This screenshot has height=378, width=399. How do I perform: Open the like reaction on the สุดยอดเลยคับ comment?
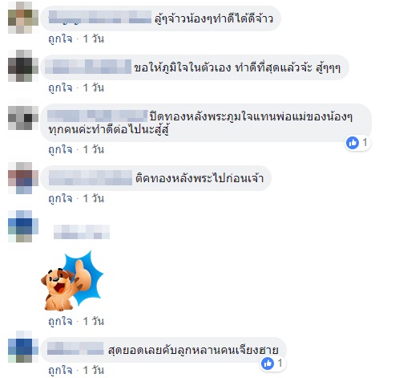pyautogui.click(x=272, y=364)
